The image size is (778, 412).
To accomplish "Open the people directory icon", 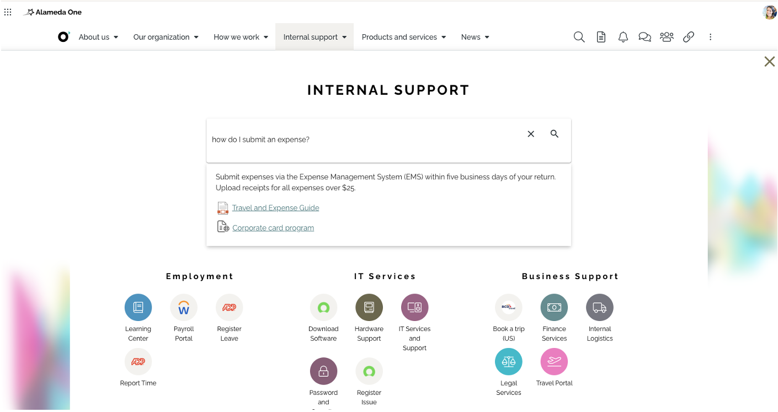I will 667,37.
